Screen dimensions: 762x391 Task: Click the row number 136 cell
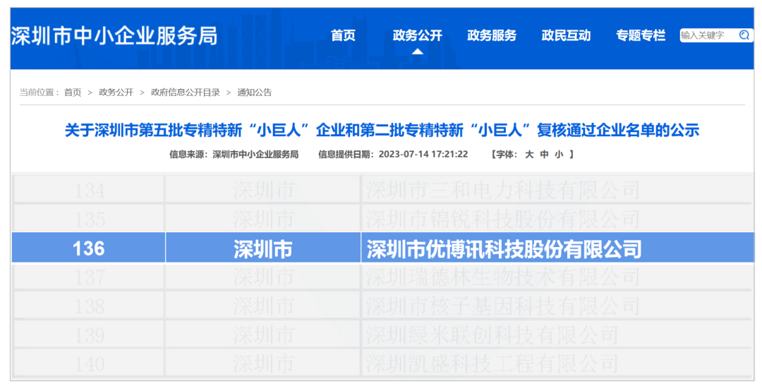pyautogui.click(x=88, y=248)
